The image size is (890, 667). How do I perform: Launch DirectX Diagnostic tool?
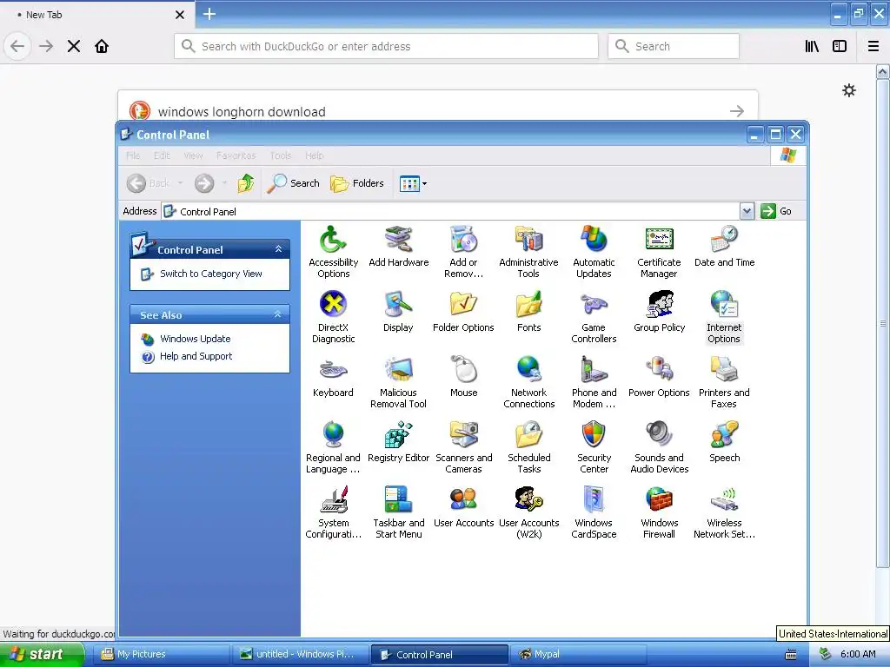click(333, 317)
